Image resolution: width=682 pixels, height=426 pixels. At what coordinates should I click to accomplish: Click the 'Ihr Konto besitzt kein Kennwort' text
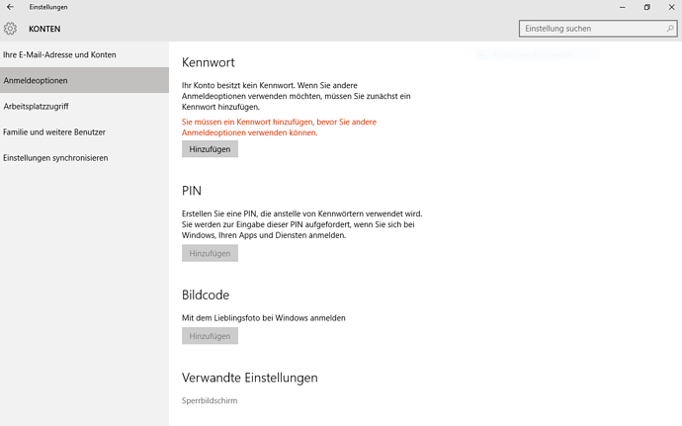(297, 96)
